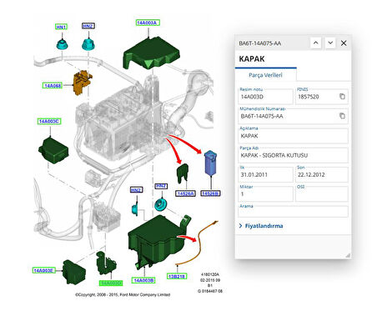Grab the panel resize grip corner
The width and height of the screenshot is (377, 311).
click(x=348, y=256)
